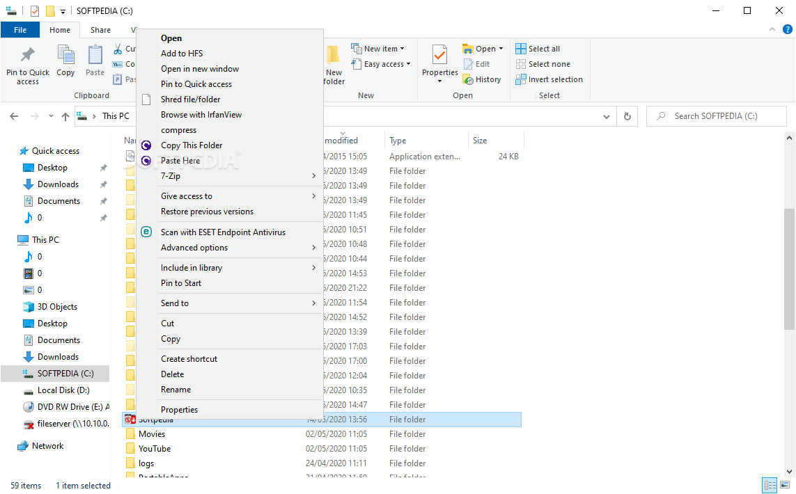
Task: Expand Include in library submenu
Action: coord(313,268)
